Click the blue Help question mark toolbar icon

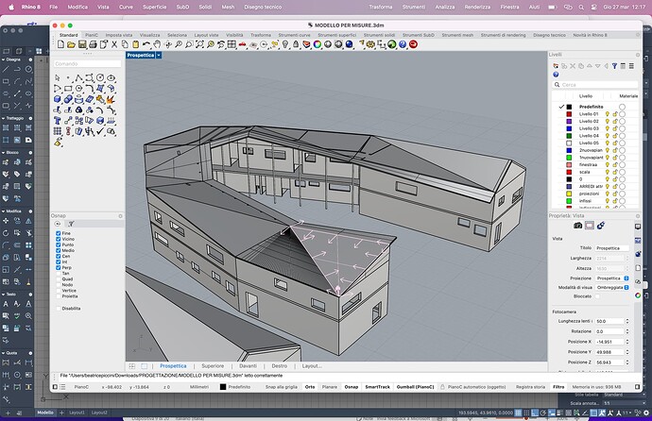click(x=403, y=44)
